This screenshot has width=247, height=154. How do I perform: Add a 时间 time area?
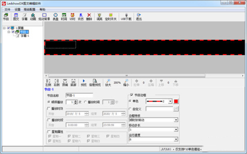64,17
